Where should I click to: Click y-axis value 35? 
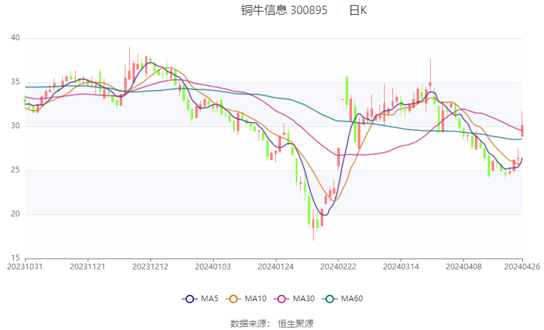click(15, 82)
